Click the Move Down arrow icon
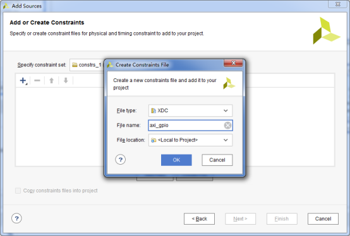Image resolution: width=350 pixels, height=236 pixels. 66,80
